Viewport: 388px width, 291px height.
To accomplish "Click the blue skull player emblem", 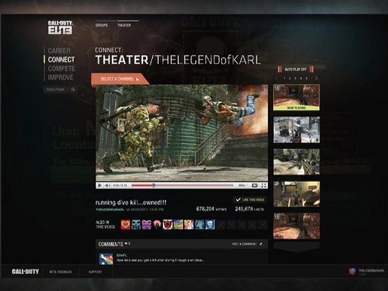I will click(x=136, y=225).
